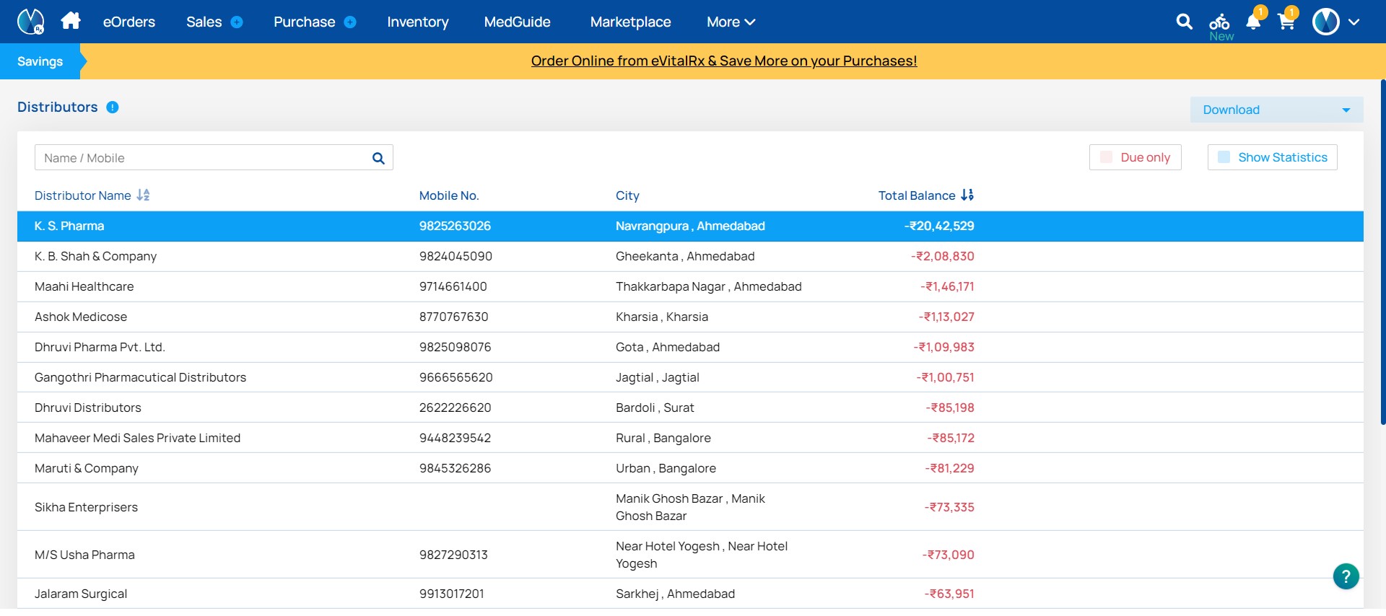The height and width of the screenshot is (616, 1386).
Task: Toggle the Due only checkbox
Action: tap(1106, 157)
